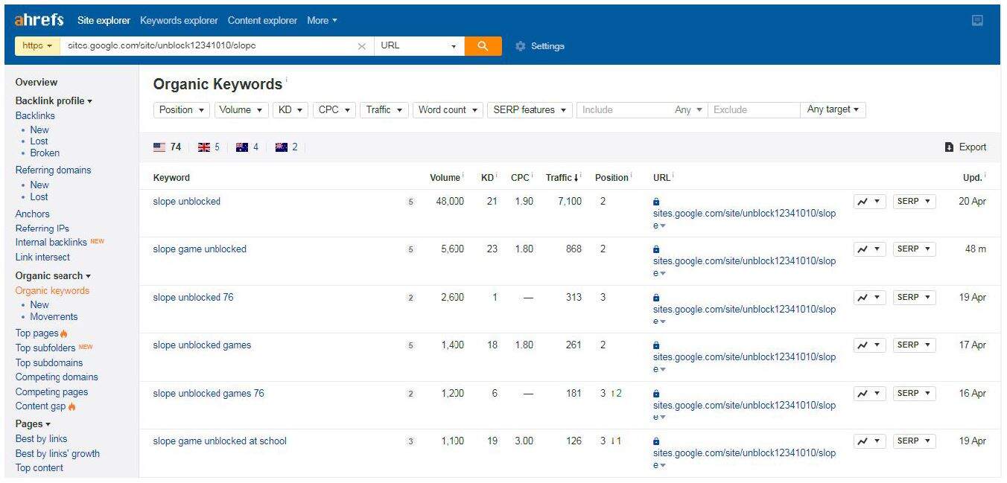Open the https protocol dropdown
Image resolution: width=1007 pixels, height=483 pixels.
tap(37, 46)
